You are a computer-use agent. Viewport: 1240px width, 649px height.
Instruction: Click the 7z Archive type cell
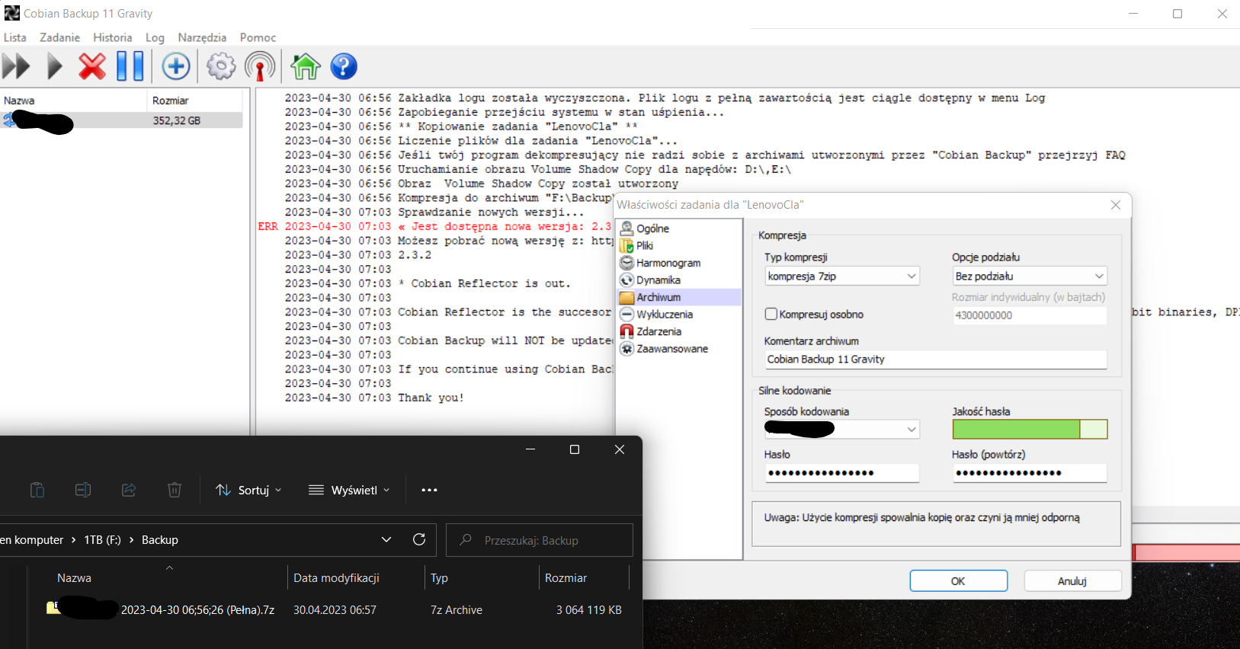pyautogui.click(x=457, y=609)
